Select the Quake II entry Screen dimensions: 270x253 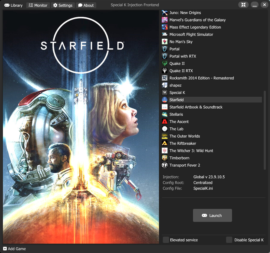coord(177,63)
